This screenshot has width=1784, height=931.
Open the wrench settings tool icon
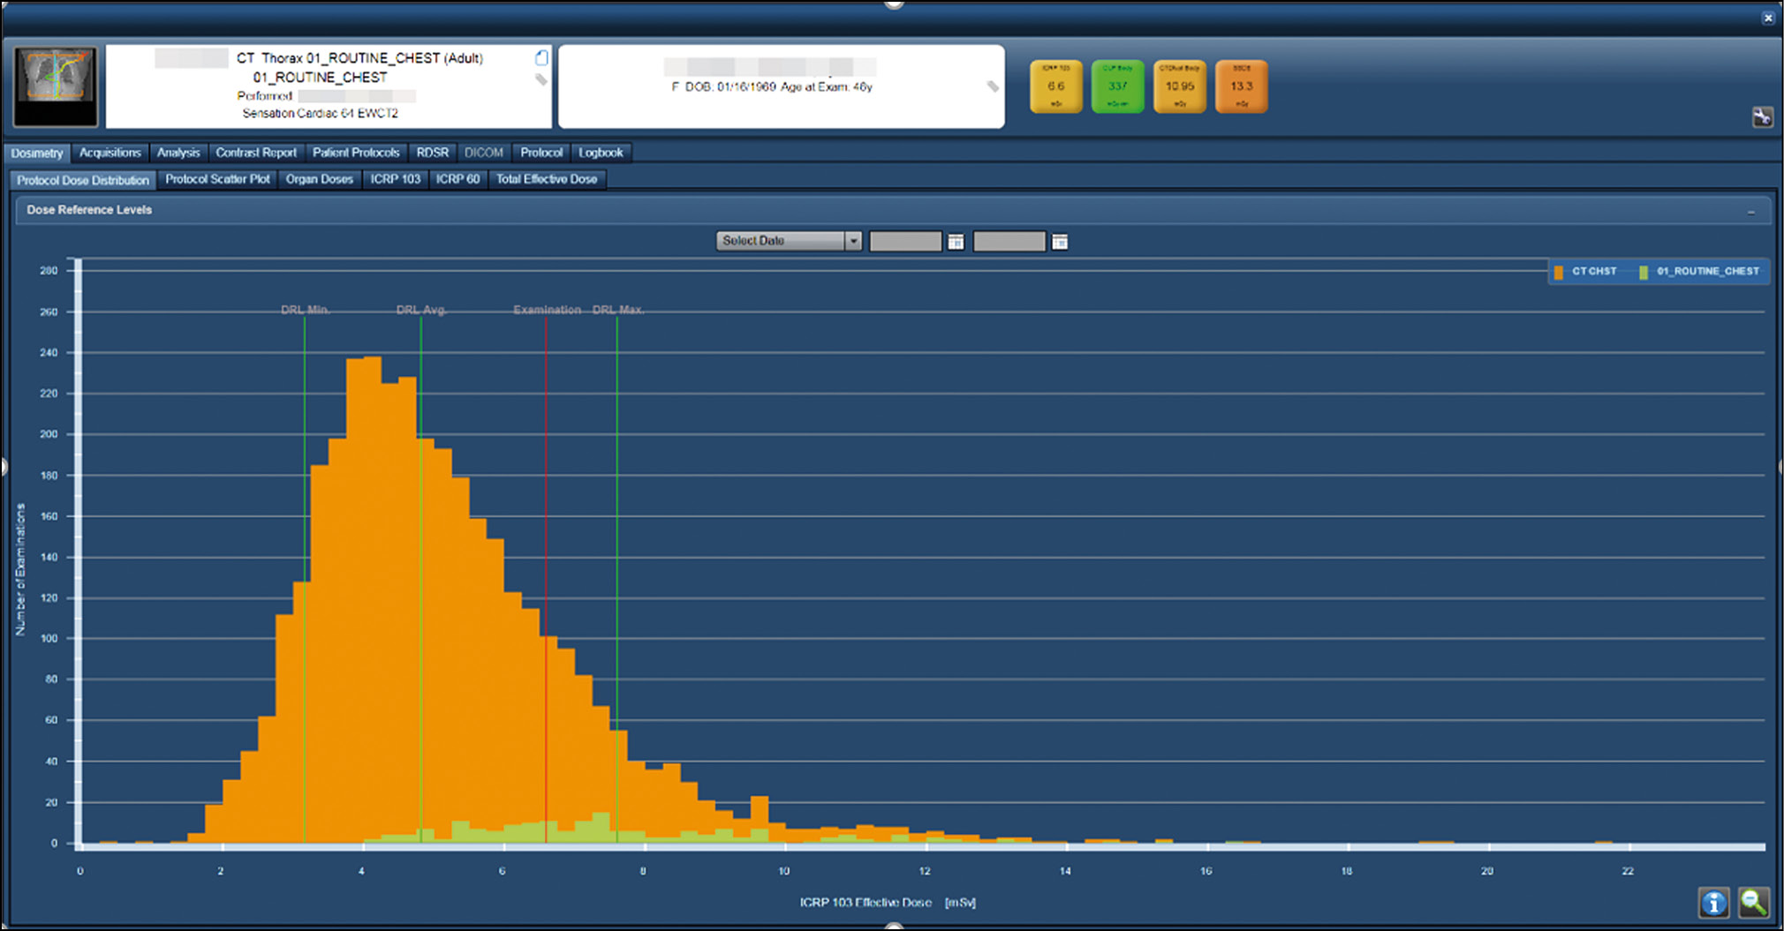[1762, 116]
